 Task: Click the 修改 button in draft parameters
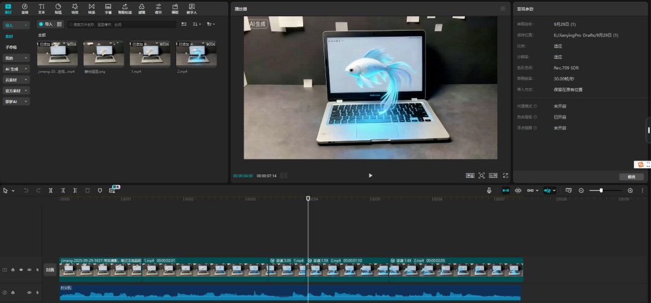[631, 177]
